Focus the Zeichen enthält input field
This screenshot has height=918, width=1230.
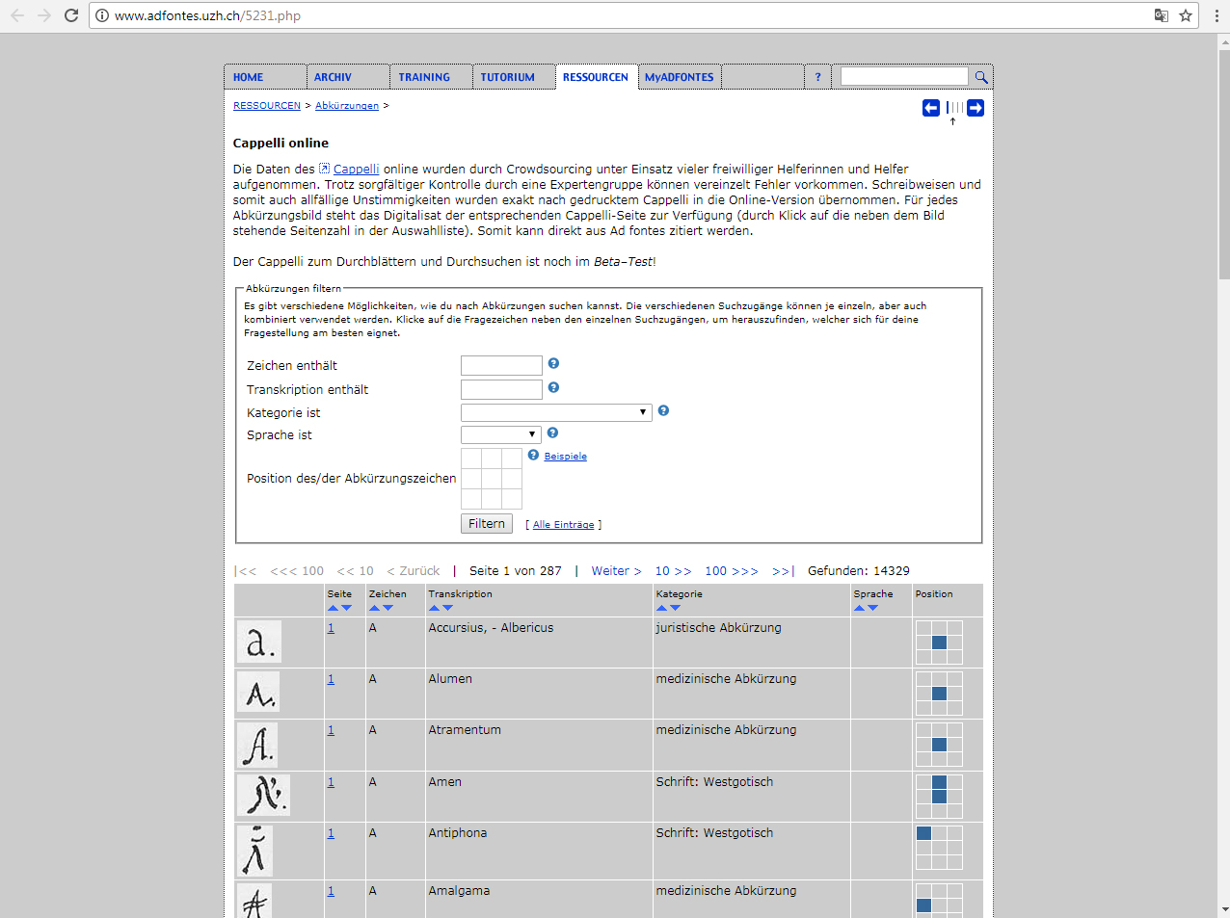coord(501,365)
